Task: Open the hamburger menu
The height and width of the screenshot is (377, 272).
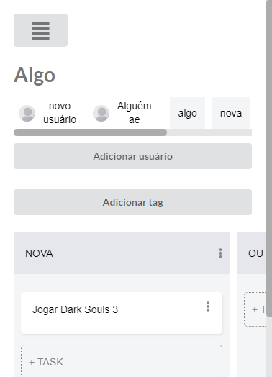Action: tap(40, 30)
